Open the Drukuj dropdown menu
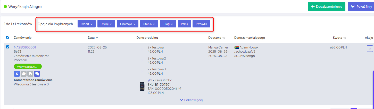The image size is (374, 109). point(106,24)
